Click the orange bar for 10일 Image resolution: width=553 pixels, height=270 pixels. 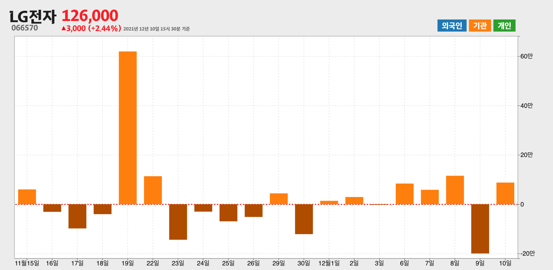point(505,194)
